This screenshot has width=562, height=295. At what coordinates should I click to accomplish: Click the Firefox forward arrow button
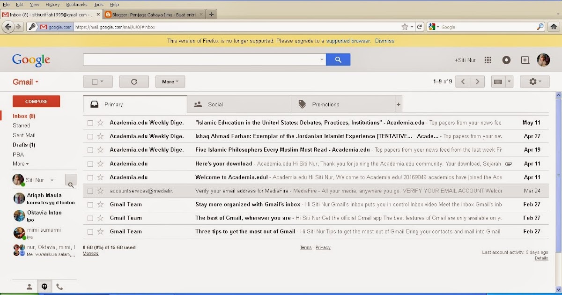click(19, 27)
